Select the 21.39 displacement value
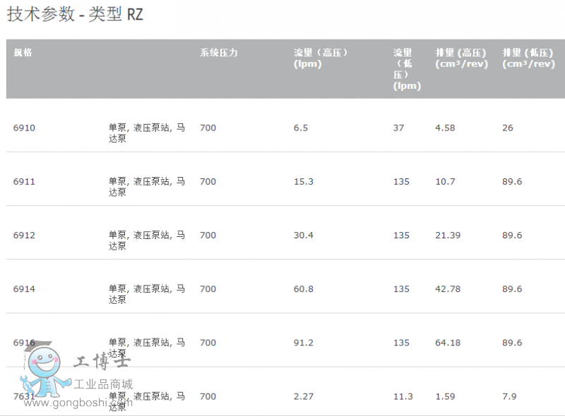The height and width of the screenshot is (416, 565). [x=448, y=235]
